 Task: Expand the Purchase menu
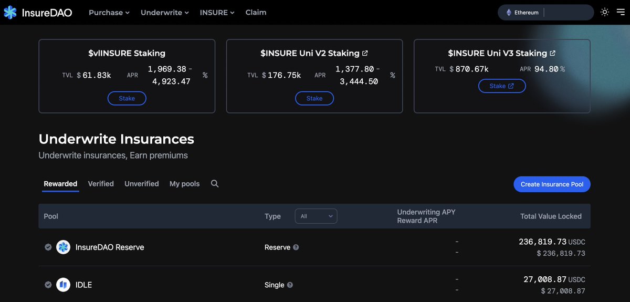(109, 13)
